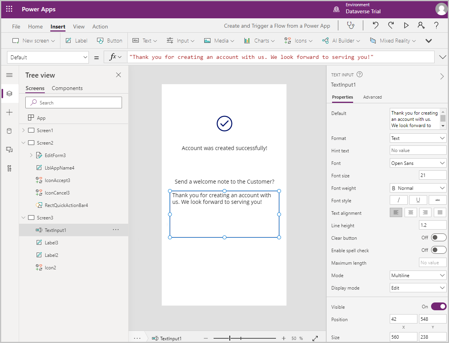Redo the last action
Screen dimensions: 449x343
pos(391,25)
